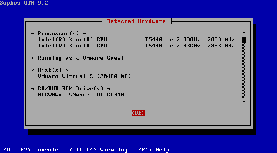Image resolution: width=277 pixels, height=153 pixels.
Task: Click the first Intel(R) Xeon(R) CPU name
Action: [x=72, y=40]
